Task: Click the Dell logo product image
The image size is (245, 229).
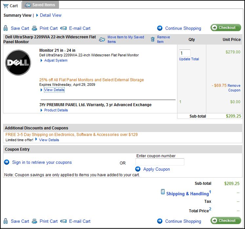Action: coord(18,63)
